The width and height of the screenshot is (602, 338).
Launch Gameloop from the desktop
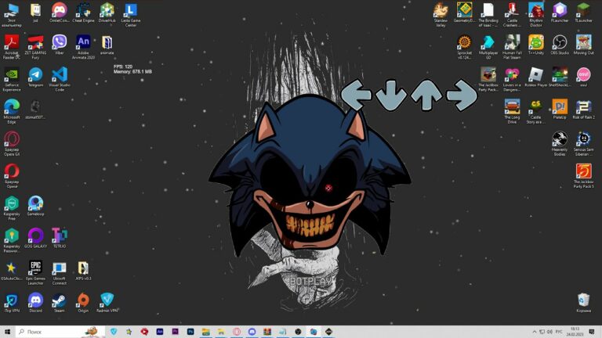pyautogui.click(x=35, y=207)
